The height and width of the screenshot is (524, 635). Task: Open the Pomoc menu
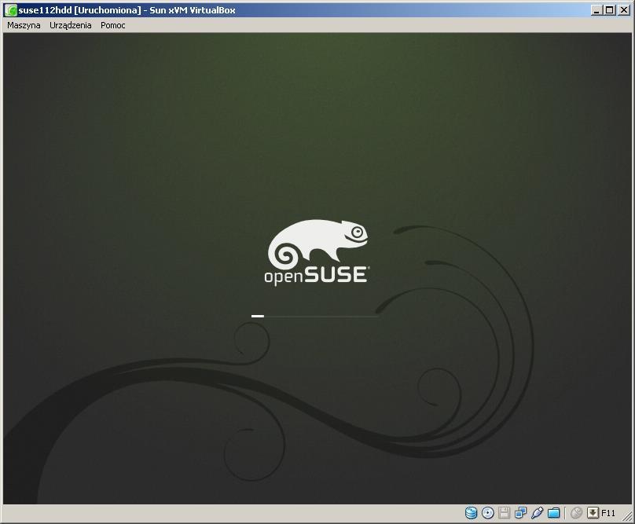tap(113, 25)
